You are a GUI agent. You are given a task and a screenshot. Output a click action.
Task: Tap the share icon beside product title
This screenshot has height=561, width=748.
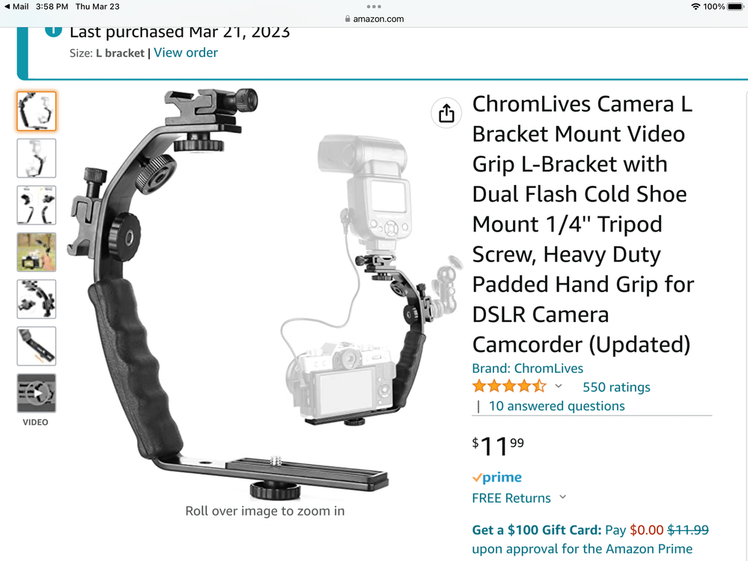point(446,114)
